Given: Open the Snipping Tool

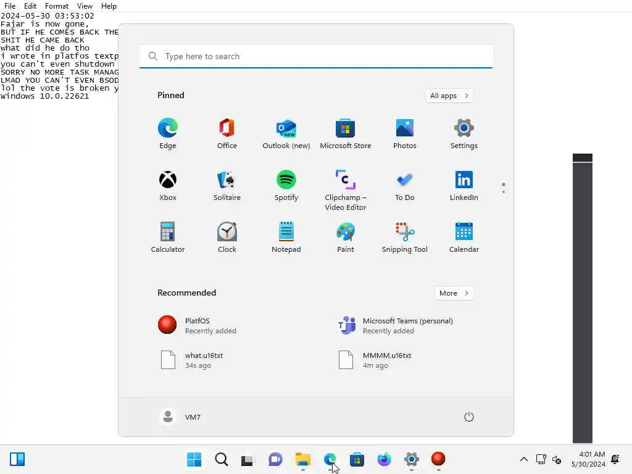Looking at the screenshot, I should click(x=405, y=238).
